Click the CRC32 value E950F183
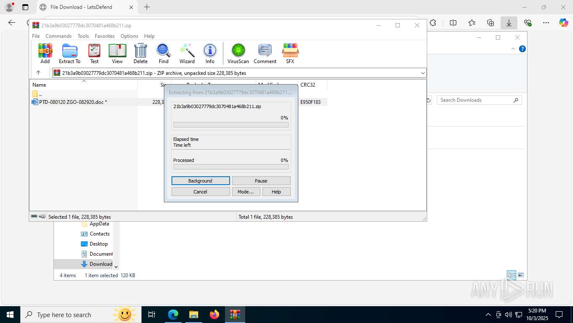The image size is (573, 323). tap(311, 102)
